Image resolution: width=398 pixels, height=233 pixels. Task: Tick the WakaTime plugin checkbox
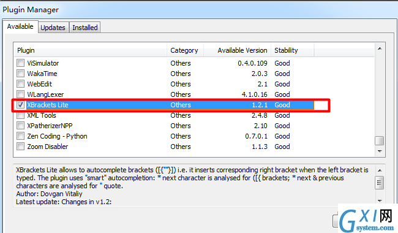(20, 73)
